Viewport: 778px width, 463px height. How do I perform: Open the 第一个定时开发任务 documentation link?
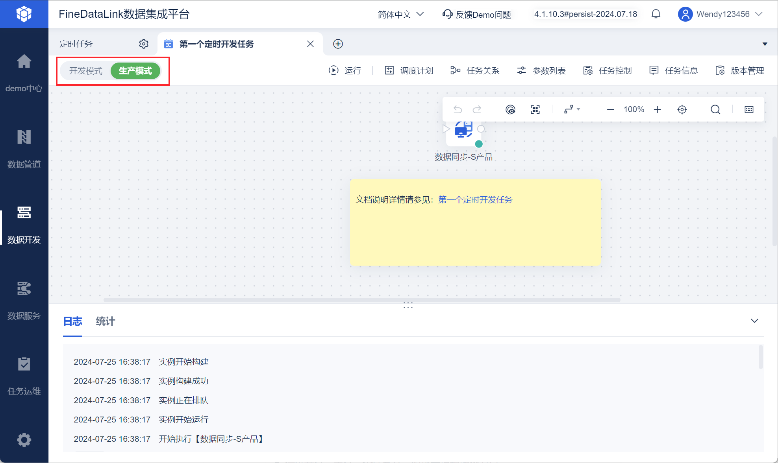(x=475, y=200)
